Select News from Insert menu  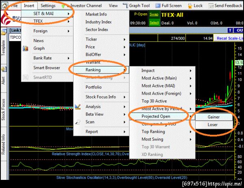point(47,41)
